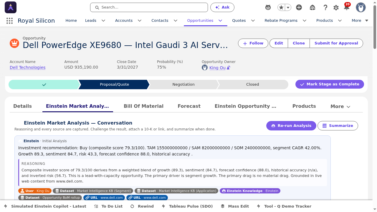The image size is (377, 212).
Task: Focus the global Search field
Action: [149, 7]
